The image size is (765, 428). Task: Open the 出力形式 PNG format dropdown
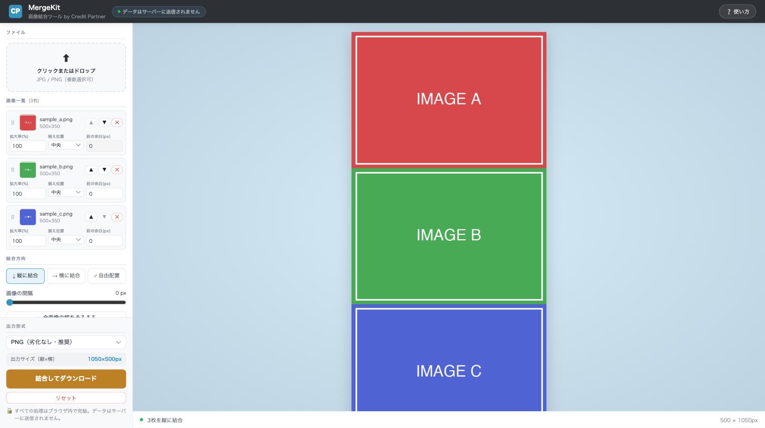click(66, 342)
